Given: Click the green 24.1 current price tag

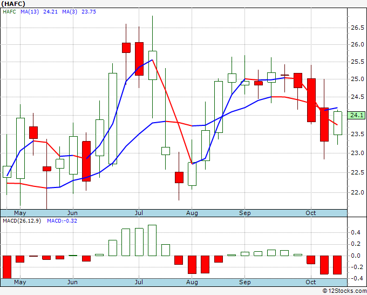Looking at the screenshot, I should pyautogui.click(x=356, y=115).
